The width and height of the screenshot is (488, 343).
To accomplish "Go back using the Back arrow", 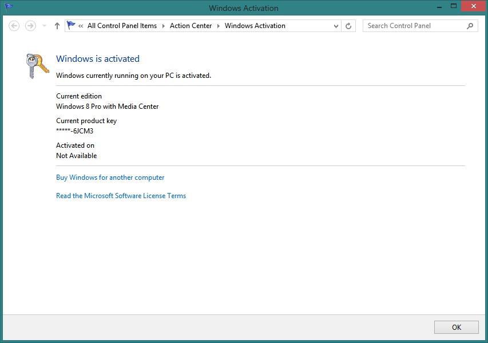I will coord(14,26).
